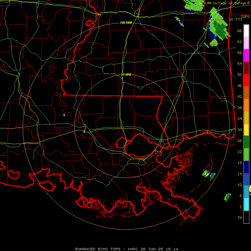The height and width of the screenshot is (251, 251).
Task: Select the 50 legend value
Action: (x=240, y=75)
